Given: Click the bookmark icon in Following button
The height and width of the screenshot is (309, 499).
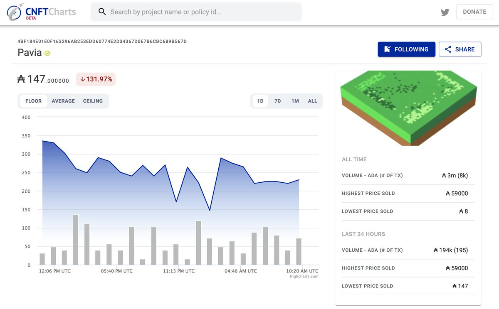Looking at the screenshot, I should (387, 49).
